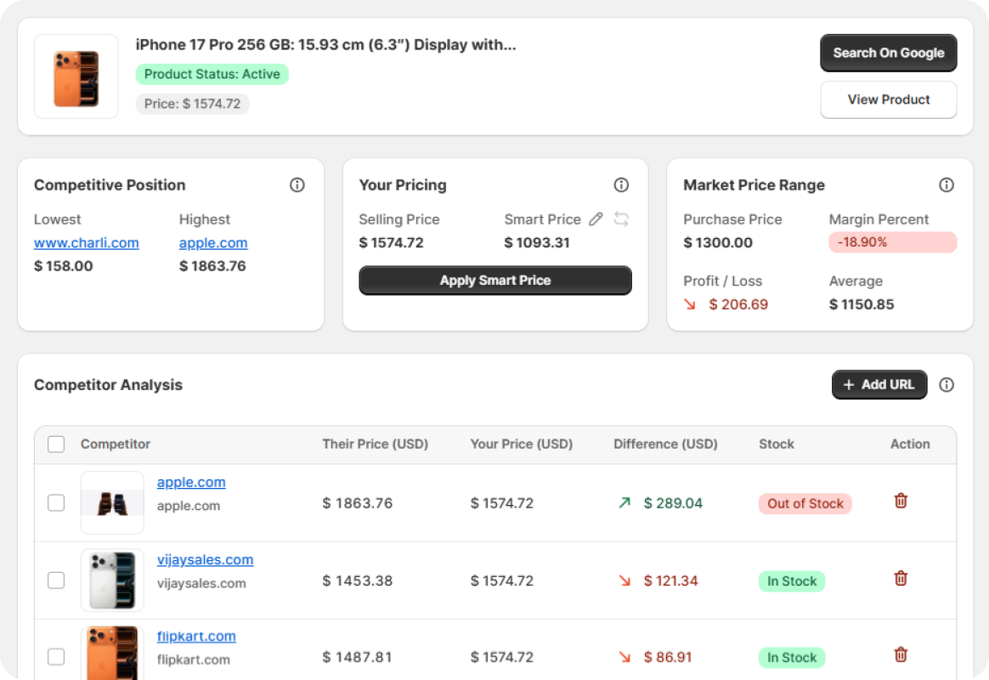Open the Competitive Position info tooltip icon
Screen dimensions: 989x680
tap(297, 184)
